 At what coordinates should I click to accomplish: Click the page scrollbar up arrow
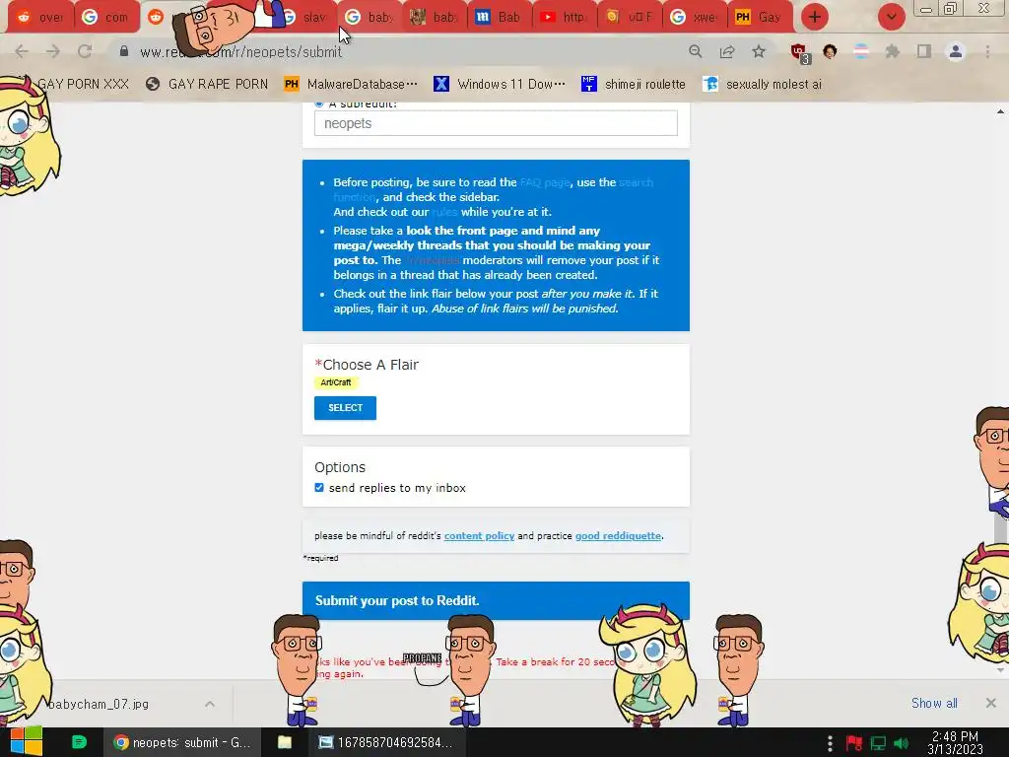pos(1000,111)
